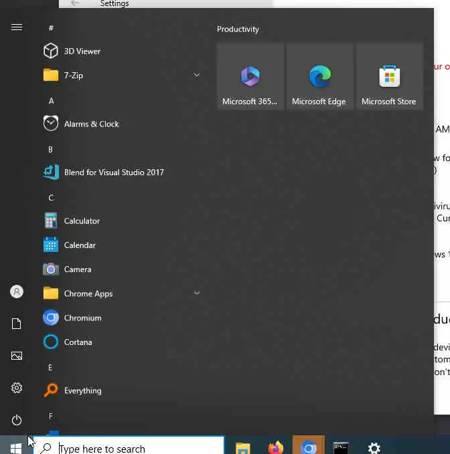This screenshot has width=450, height=454.
Task: Open Command Prompt from taskbar
Action: [340, 448]
